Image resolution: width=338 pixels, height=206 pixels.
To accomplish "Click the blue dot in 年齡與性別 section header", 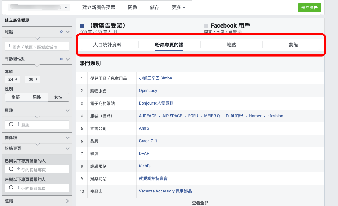I will 61,59.
